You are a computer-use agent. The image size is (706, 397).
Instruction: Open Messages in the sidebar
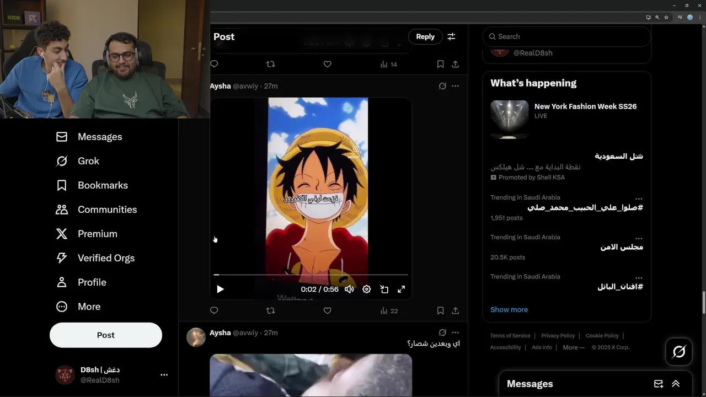[89, 137]
